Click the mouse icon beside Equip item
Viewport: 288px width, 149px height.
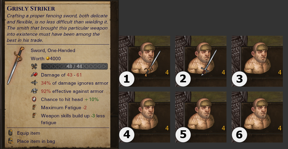11,133
